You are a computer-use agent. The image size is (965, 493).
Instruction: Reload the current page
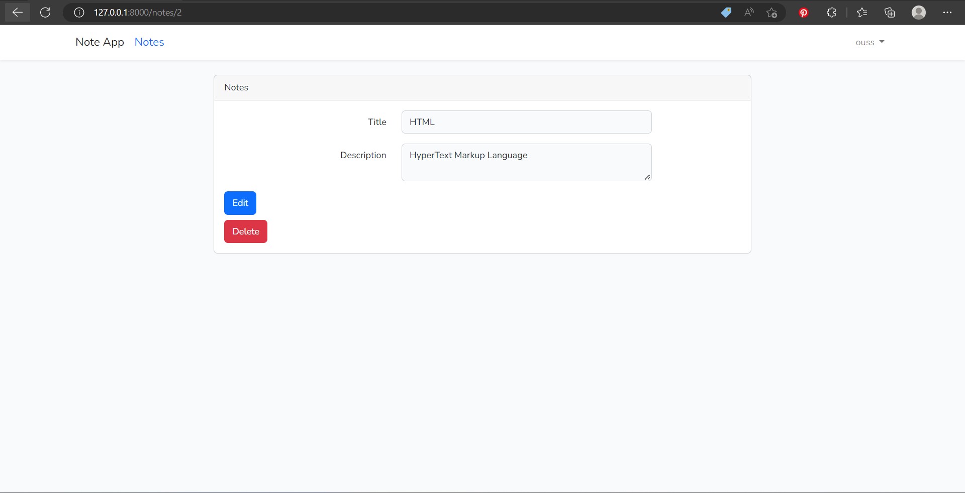[45, 13]
